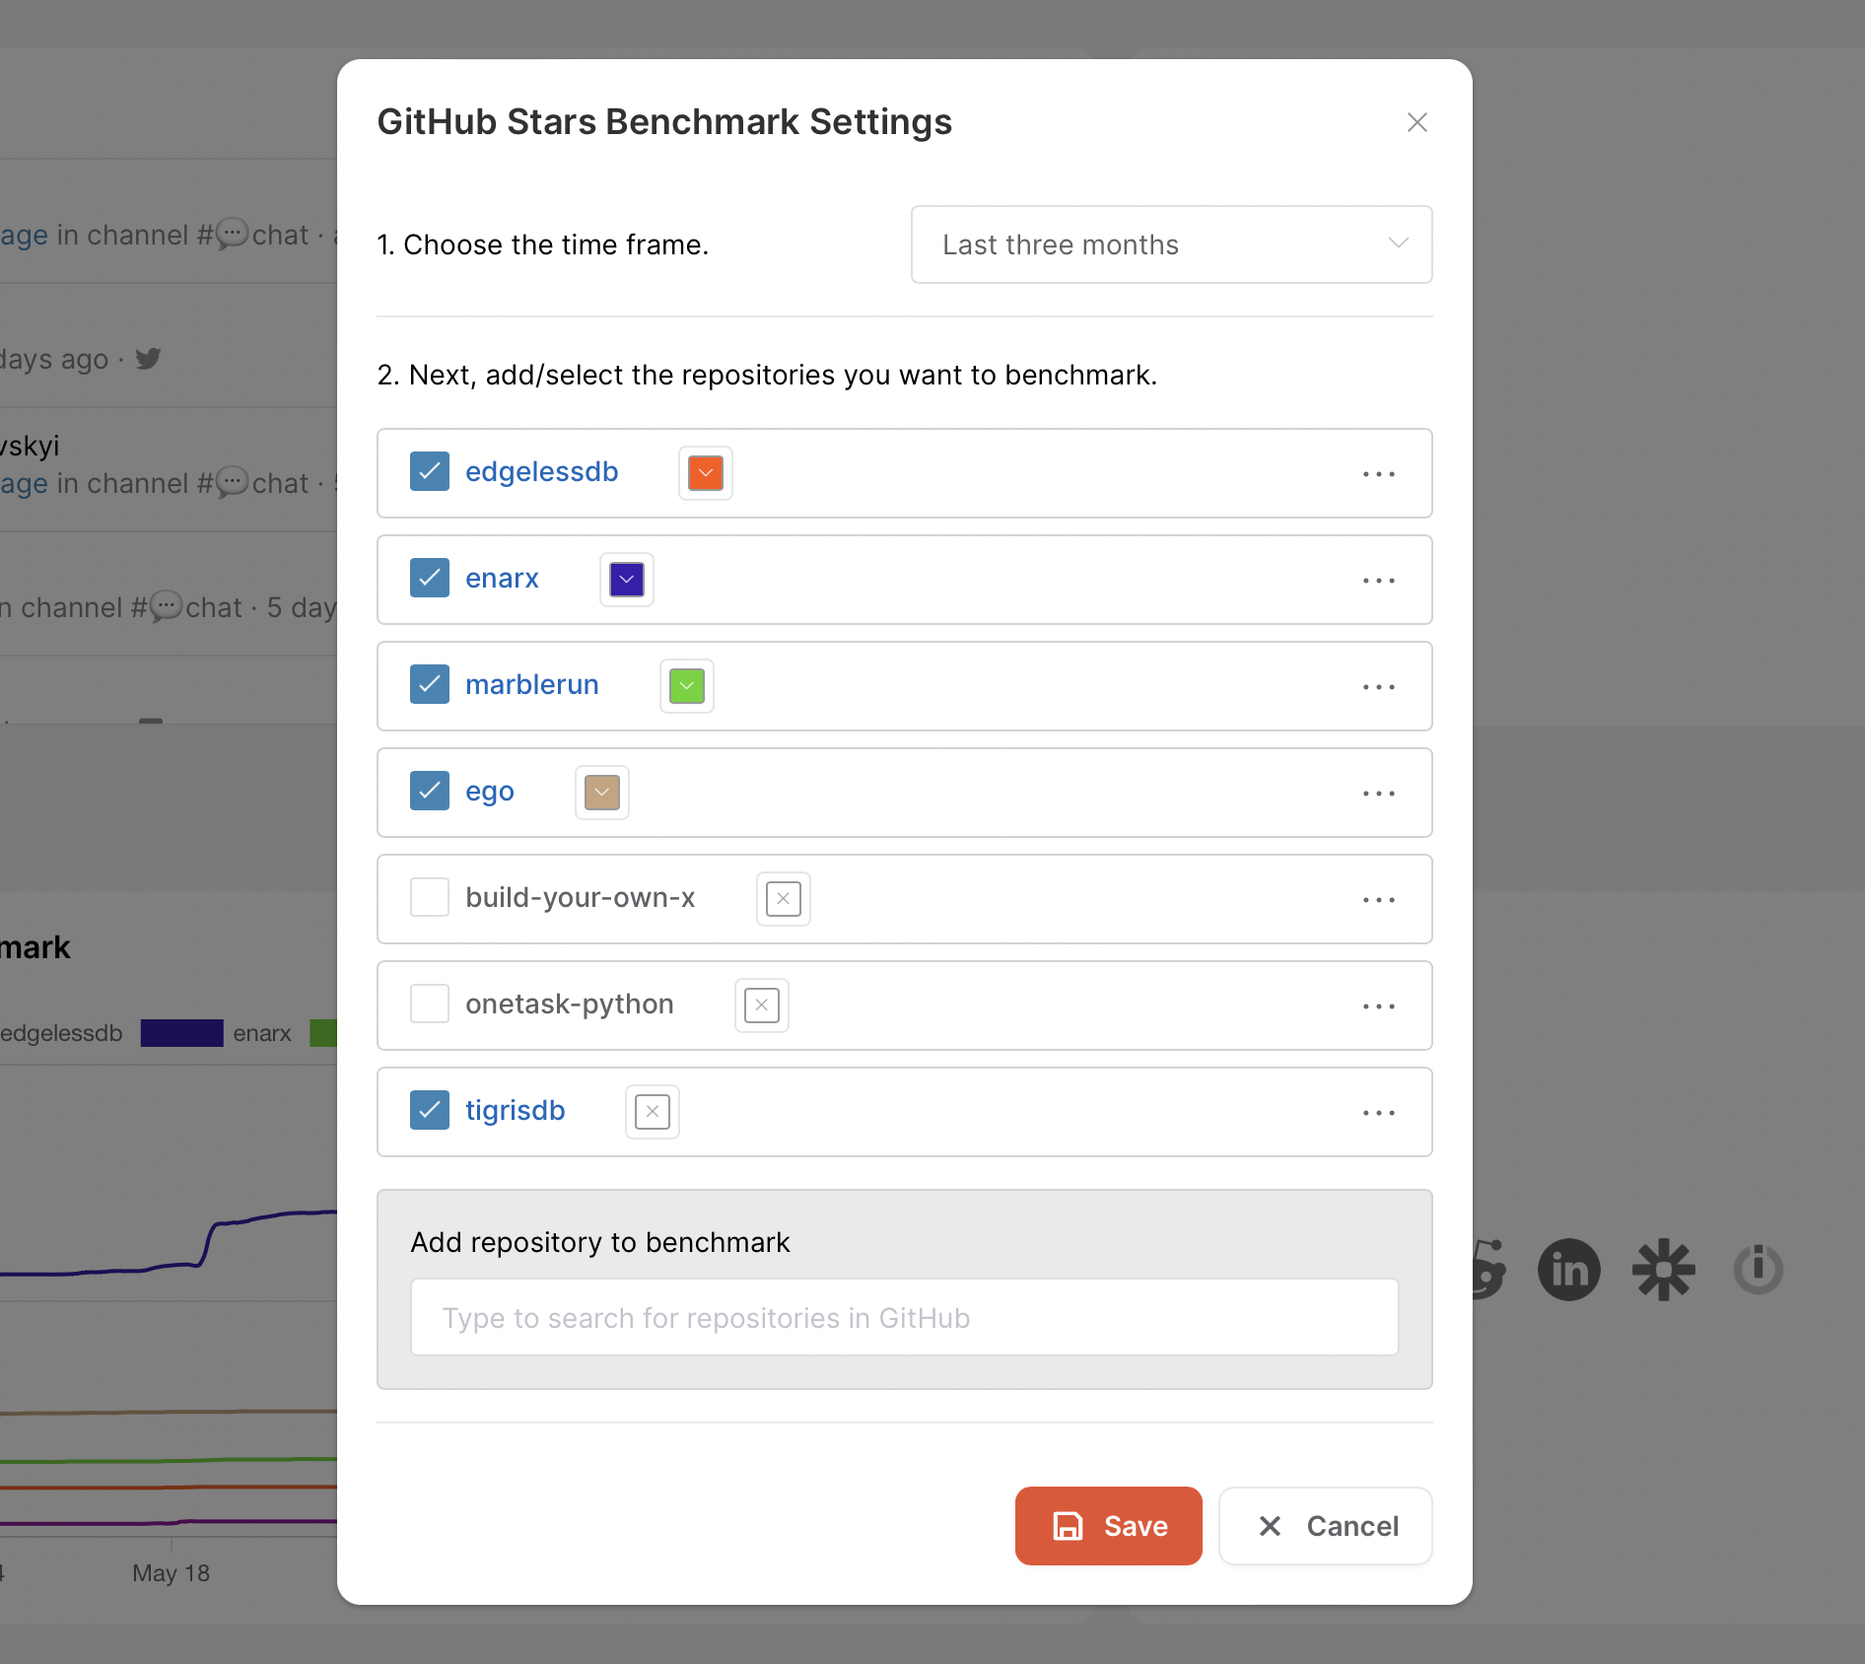
Task: Uncheck the tigrisdb repository checkbox
Action: (430, 1110)
